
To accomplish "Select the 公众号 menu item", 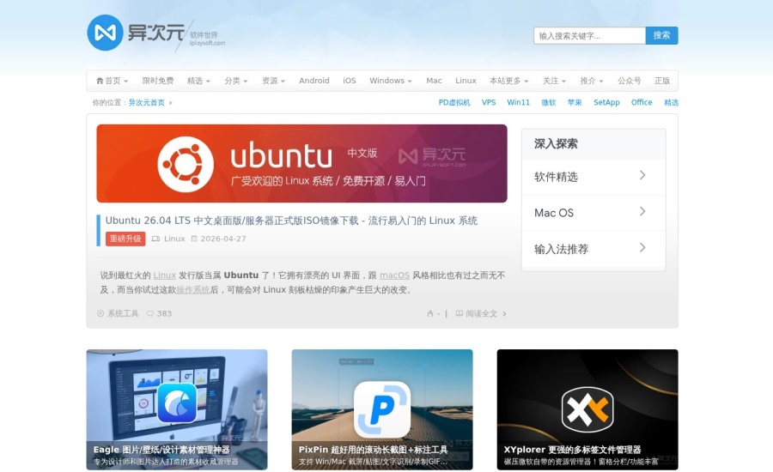I will [x=629, y=81].
